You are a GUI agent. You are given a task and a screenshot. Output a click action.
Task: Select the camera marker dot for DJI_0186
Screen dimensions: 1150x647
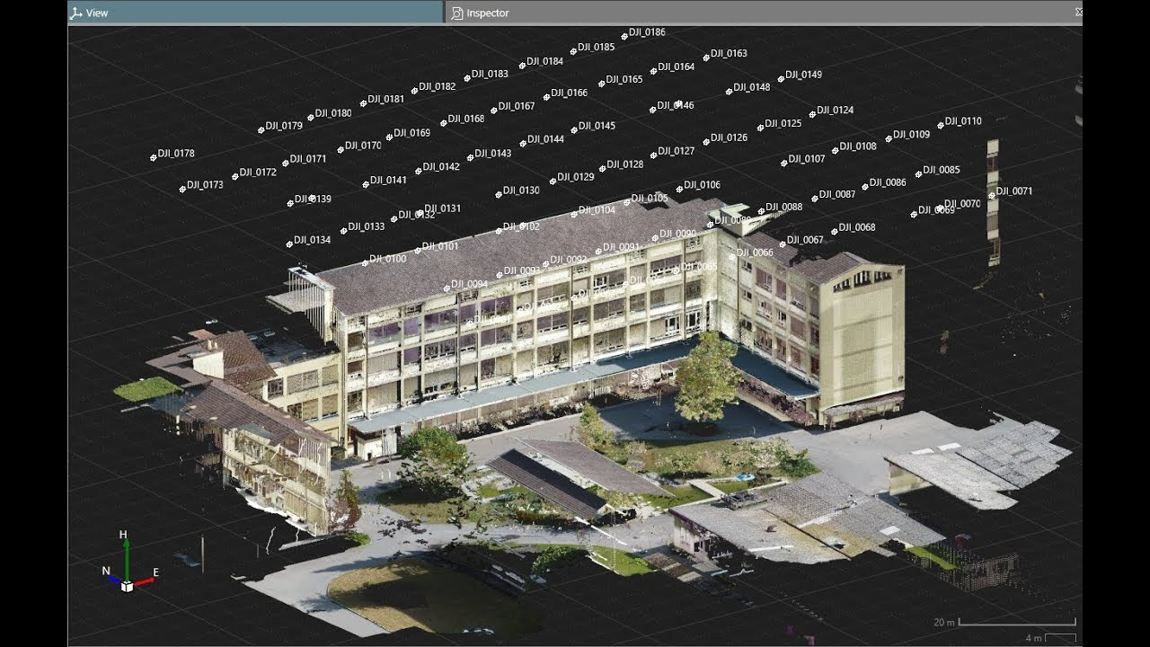[x=624, y=36]
